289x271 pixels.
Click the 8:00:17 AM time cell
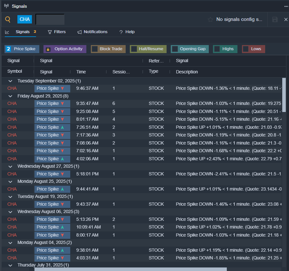click(87, 235)
